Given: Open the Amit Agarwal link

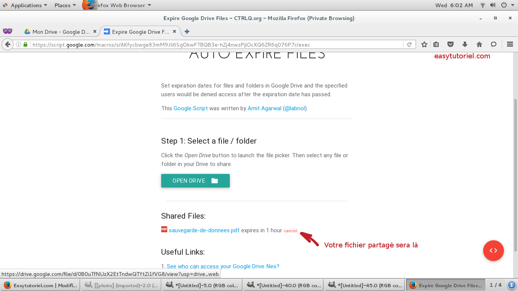Looking at the screenshot, I should click(264, 108).
